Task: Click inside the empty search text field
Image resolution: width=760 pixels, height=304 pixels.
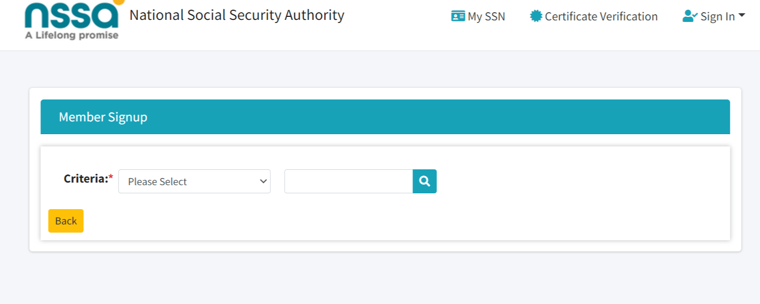Action: [348, 181]
